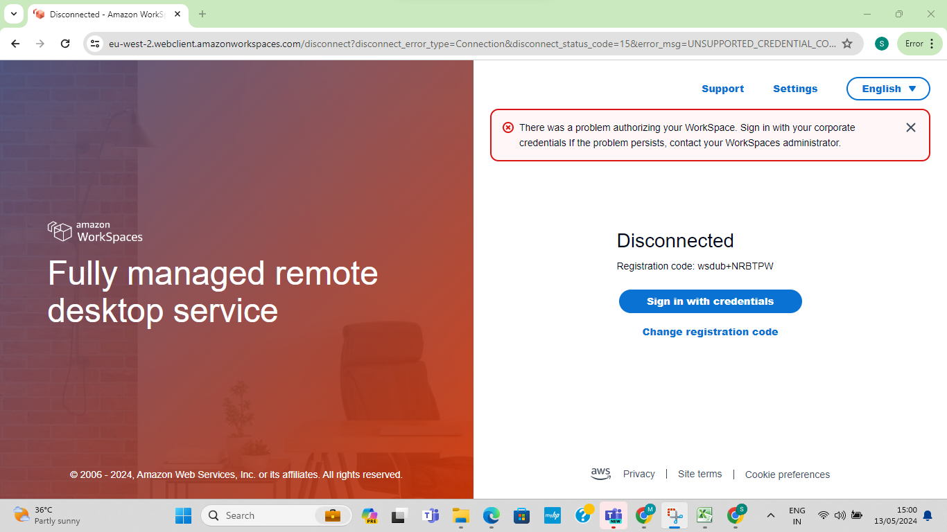
Task: Open the clock showing 15:00 13/05/2024
Action: [895, 515]
